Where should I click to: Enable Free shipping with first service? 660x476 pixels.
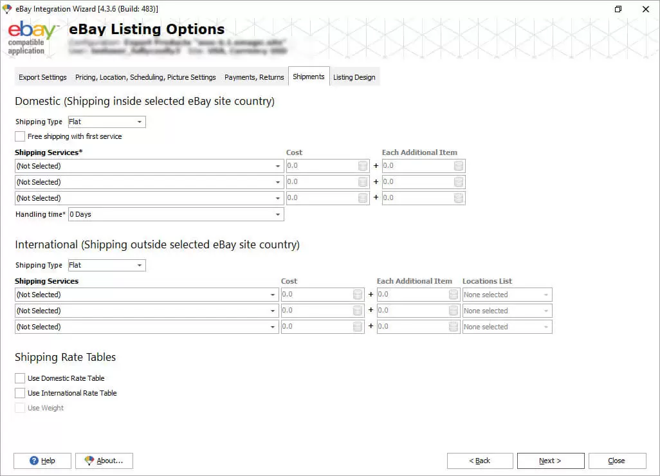pyautogui.click(x=21, y=136)
